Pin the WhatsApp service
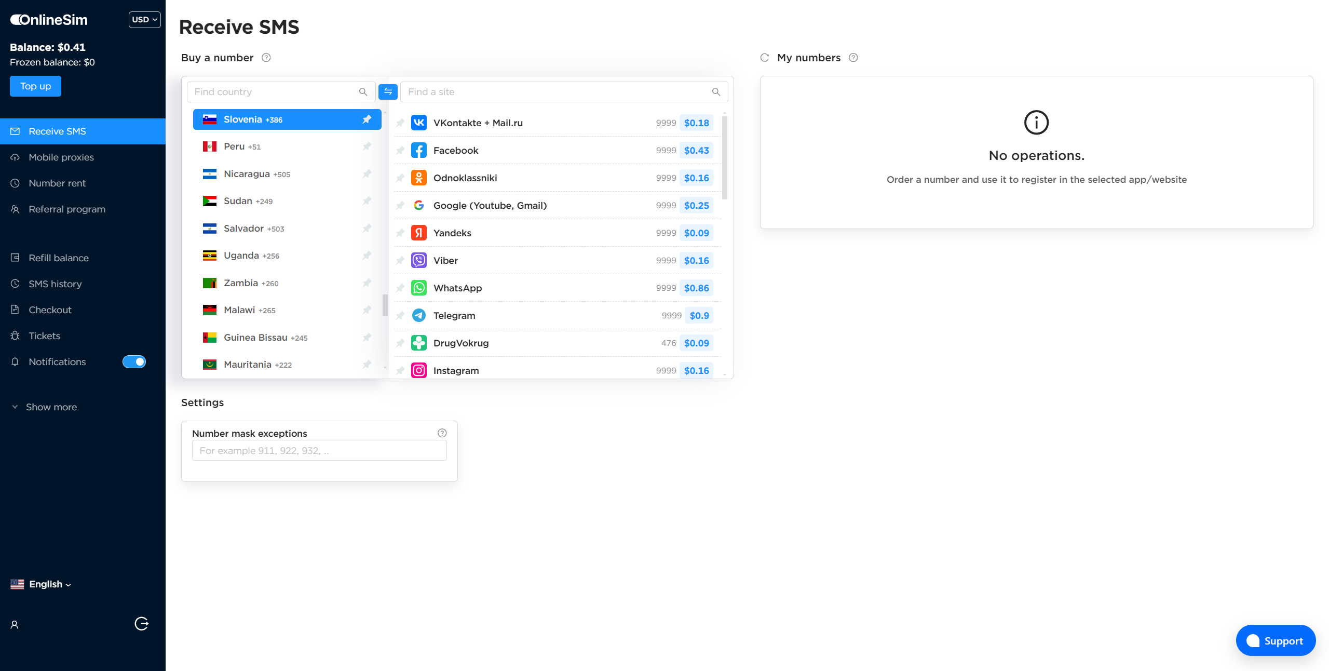 pyautogui.click(x=400, y=288)
